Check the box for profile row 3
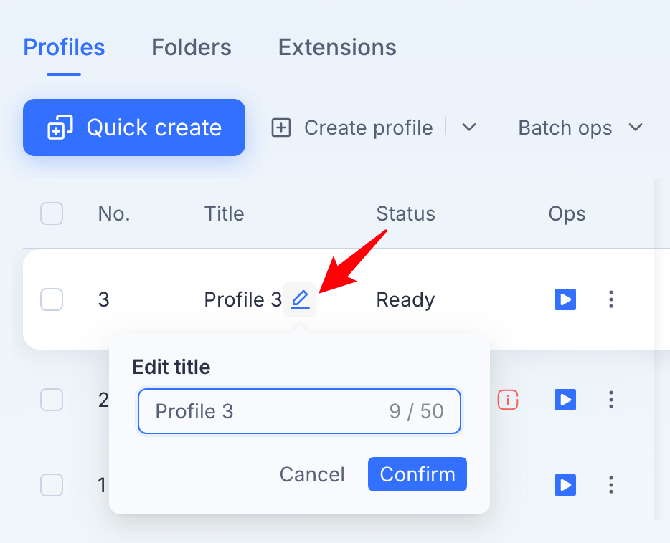Image resolution: width=670 pixels, height=543 pixels. click(52, 299)
